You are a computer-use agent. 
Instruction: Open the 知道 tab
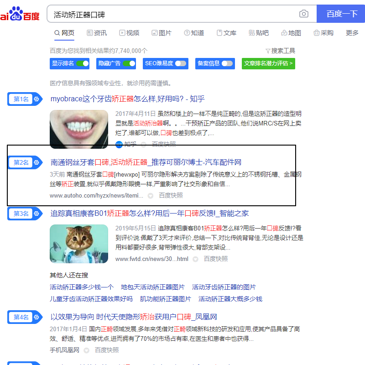(x=193, y=33)
